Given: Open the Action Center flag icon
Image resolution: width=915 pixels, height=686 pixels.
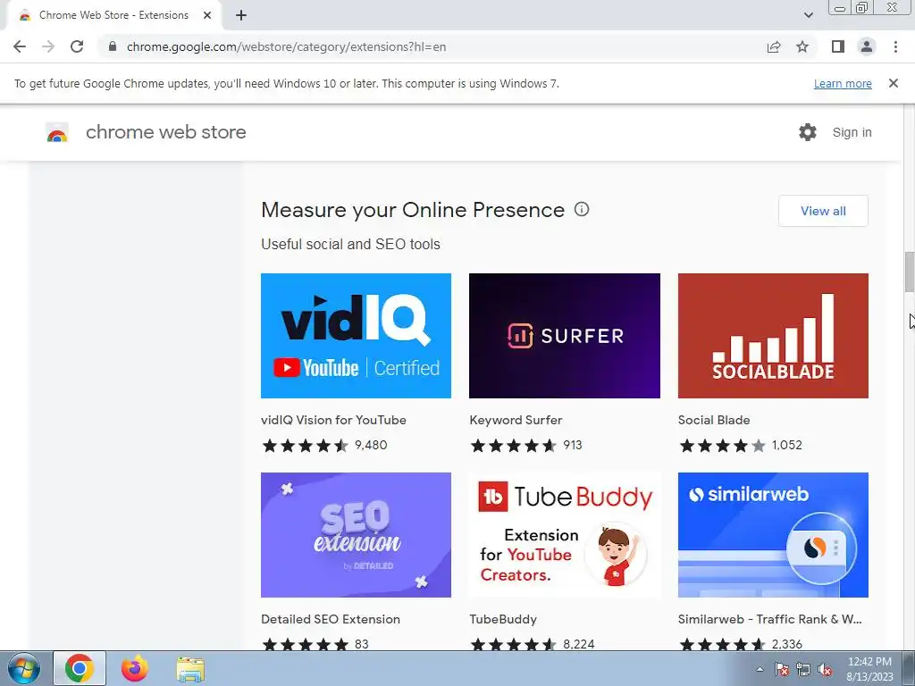Looking at the screenshot, I should (x=782, y=669).
